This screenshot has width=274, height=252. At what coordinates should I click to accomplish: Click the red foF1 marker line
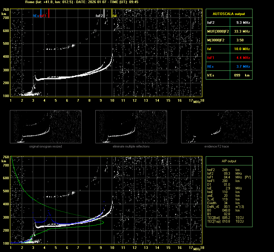pyautogui.click(x=49, y=13)
